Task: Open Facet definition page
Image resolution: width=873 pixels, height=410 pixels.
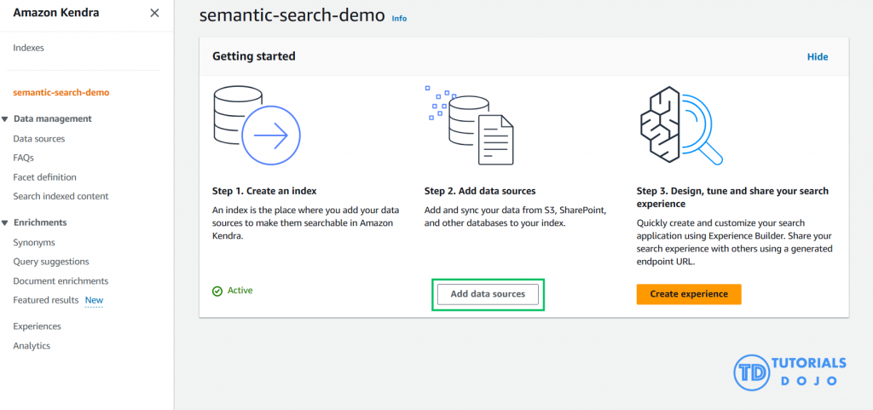Action: pos(44,177)
